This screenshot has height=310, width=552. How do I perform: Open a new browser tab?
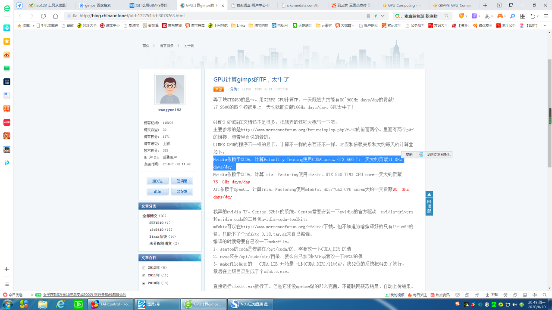pos(485,5)
